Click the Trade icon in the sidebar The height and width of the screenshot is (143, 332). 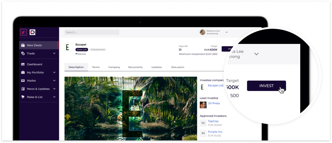coord(23,53)
